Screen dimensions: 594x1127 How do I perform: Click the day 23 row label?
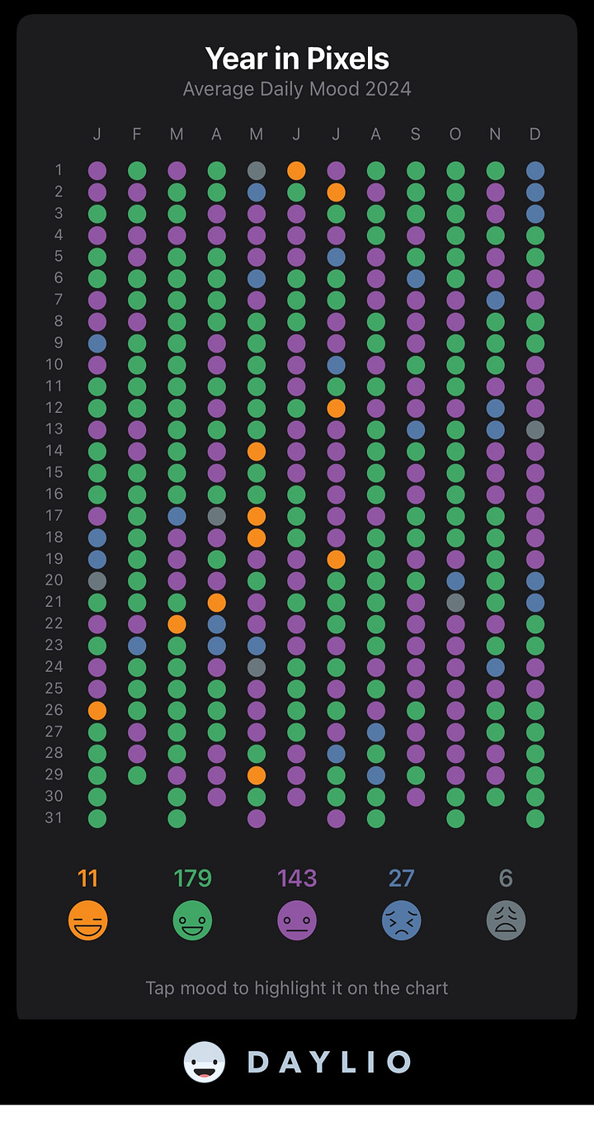[x=54, y=645]
